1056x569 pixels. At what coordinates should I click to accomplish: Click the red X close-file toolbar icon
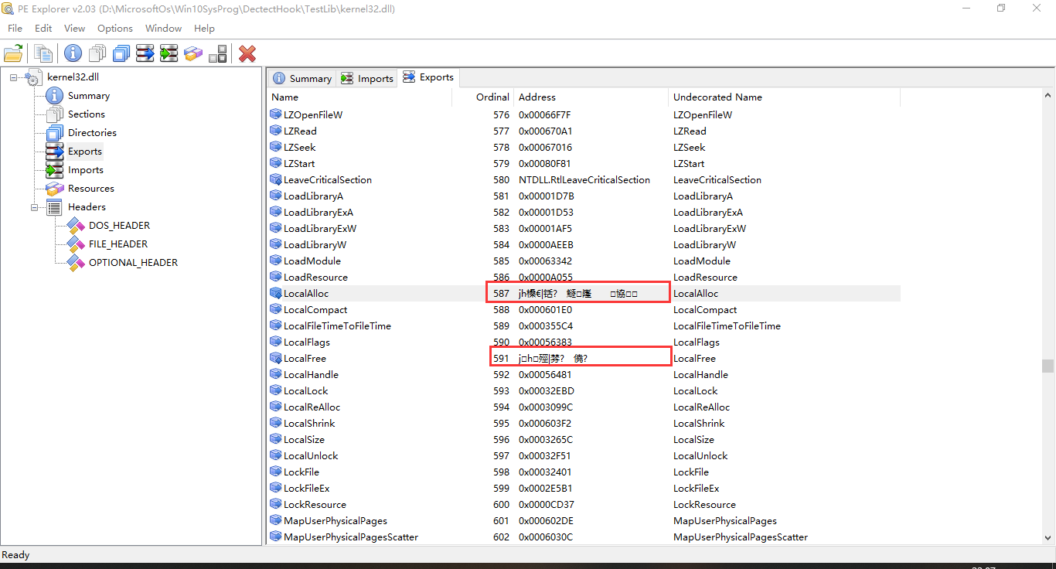coord(247,53)
